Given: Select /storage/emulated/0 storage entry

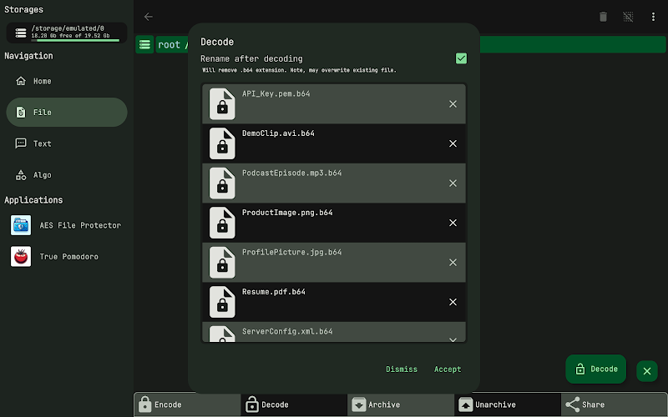Looking at the screenshot, I should tap(67, 33).
